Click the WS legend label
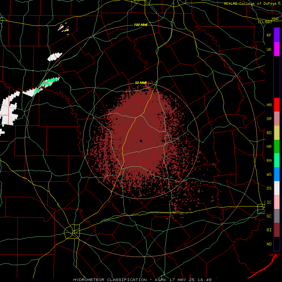 pyautogui.click(x=269, y=174)
